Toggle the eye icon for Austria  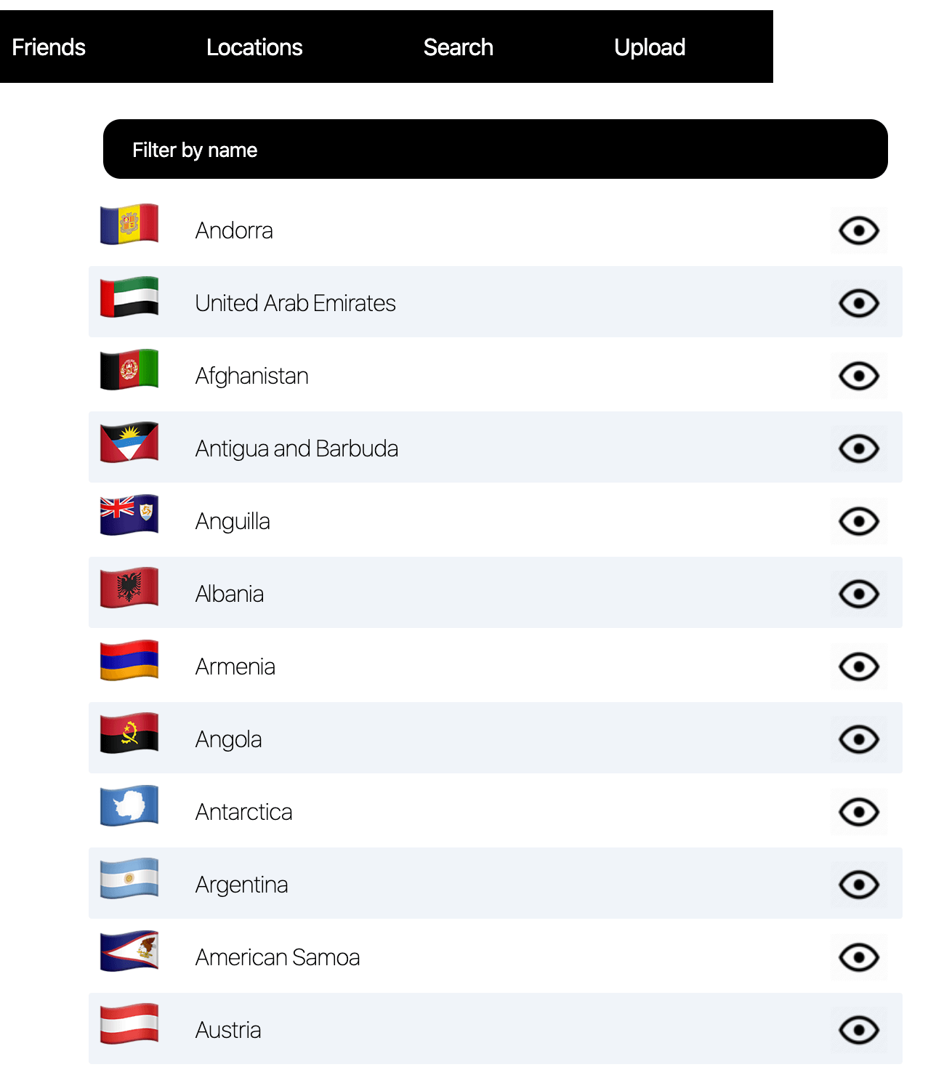tap(859, 1030)
